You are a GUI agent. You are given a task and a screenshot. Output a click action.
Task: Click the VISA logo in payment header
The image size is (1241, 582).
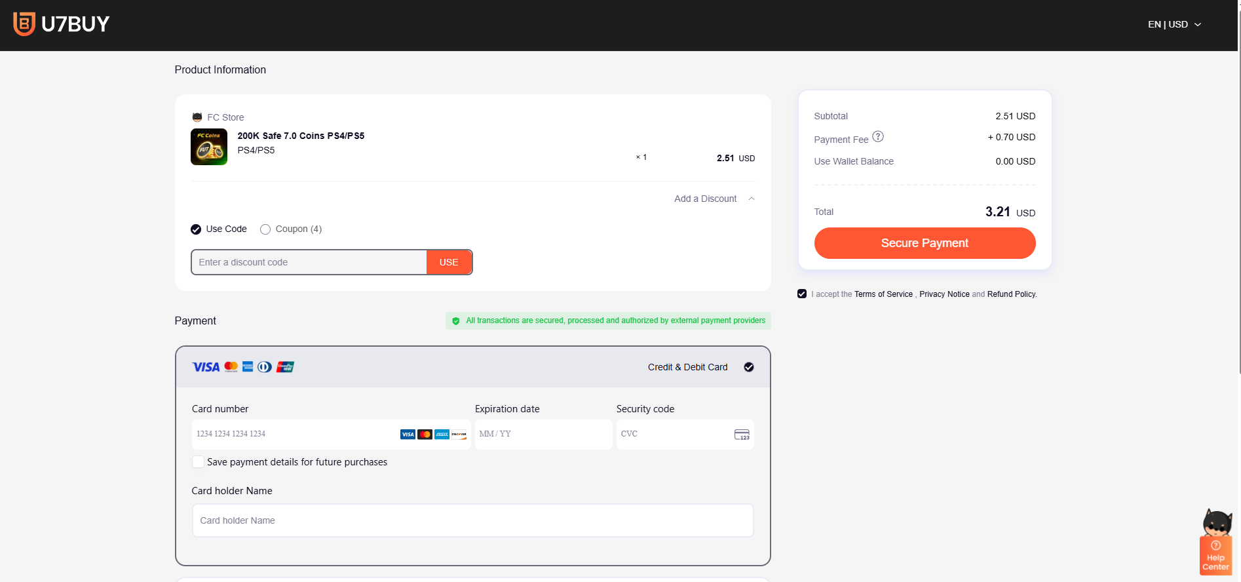[x=206, y=367]
